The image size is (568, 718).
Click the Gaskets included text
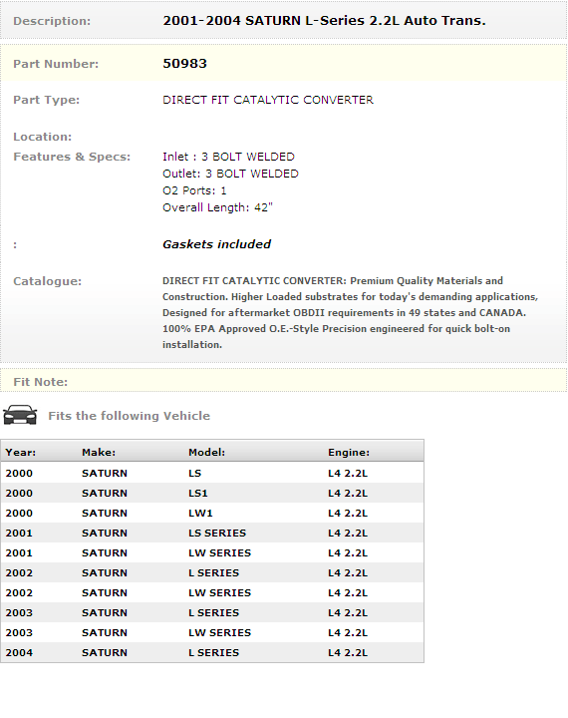coord(217,244)
